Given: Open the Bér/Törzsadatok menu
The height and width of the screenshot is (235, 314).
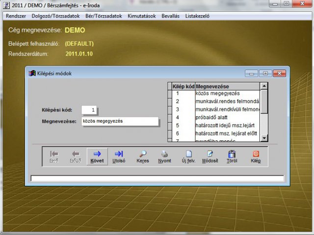Looking at the screenshot, I should pos(104,16).
